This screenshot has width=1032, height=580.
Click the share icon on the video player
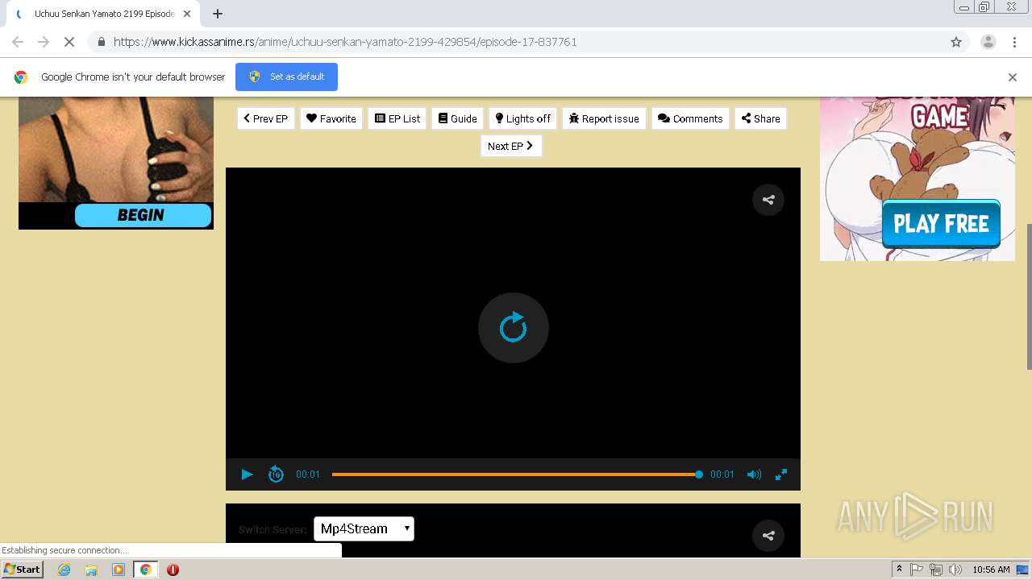[x=768, y=200]
